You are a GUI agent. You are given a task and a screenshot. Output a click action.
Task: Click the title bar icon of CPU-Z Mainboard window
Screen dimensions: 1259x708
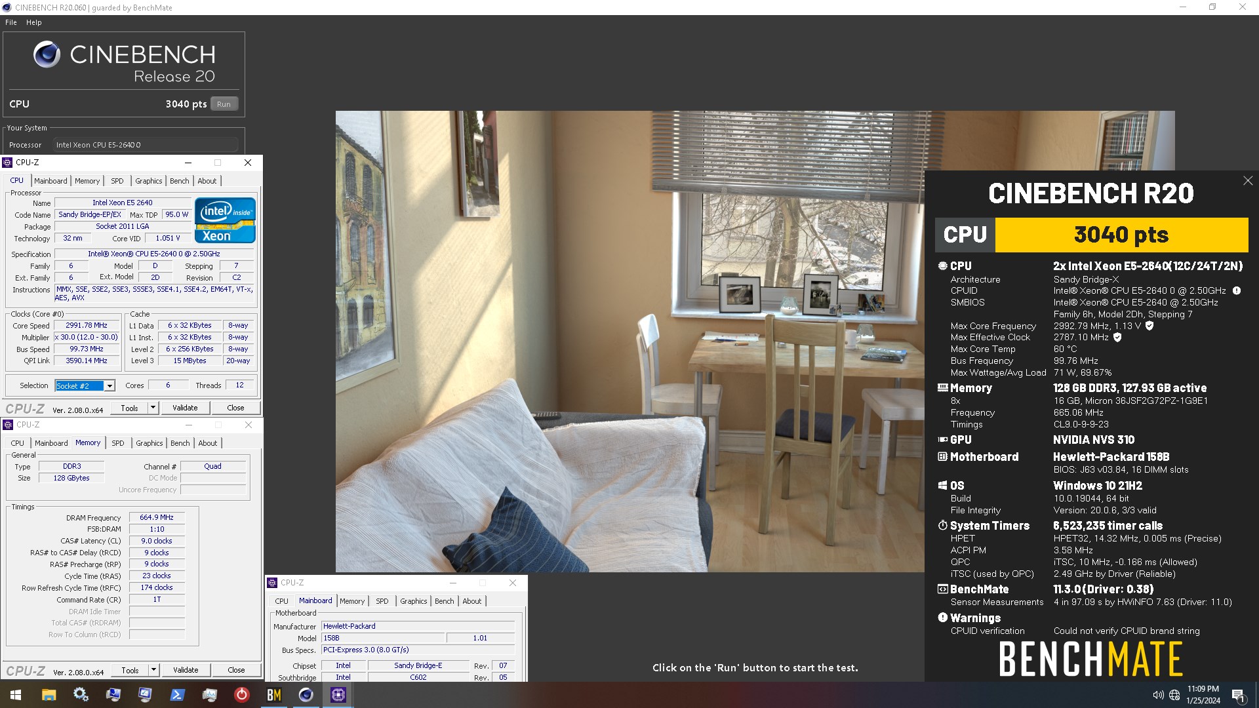[x=272, y=583]
